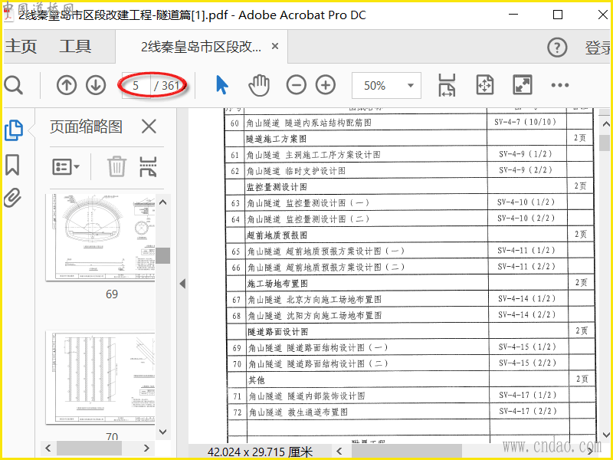Go to next page with down arrow
The height and width of the screenshot is (460, 613).
[x=96, y=85]
